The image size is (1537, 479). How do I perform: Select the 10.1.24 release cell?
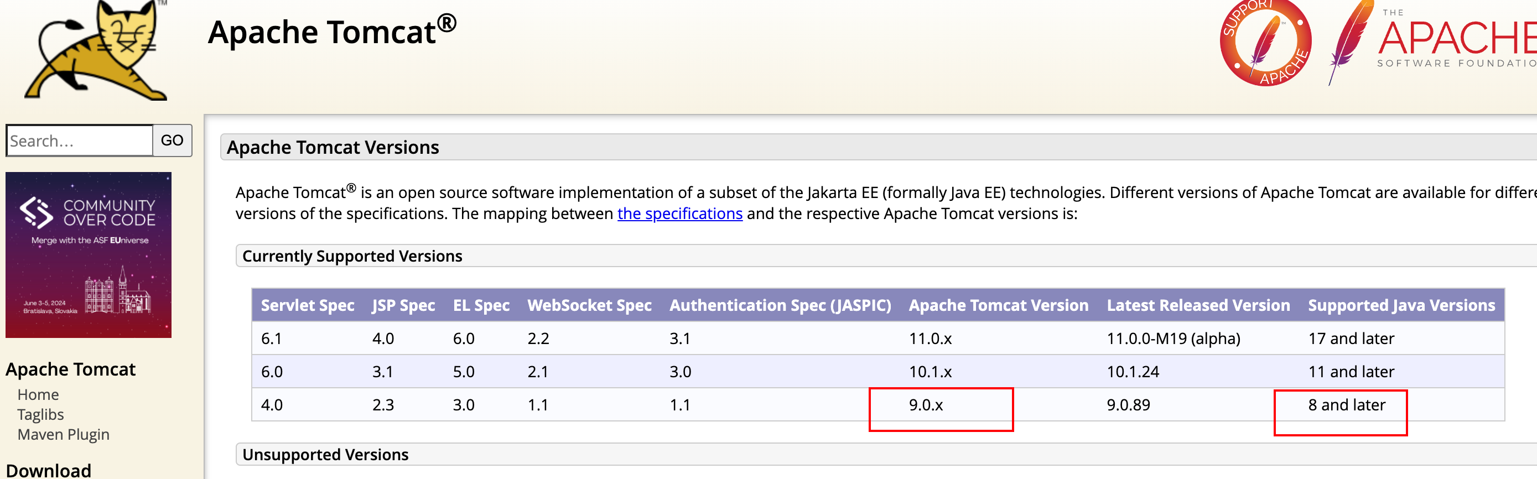coord(1133,372)
